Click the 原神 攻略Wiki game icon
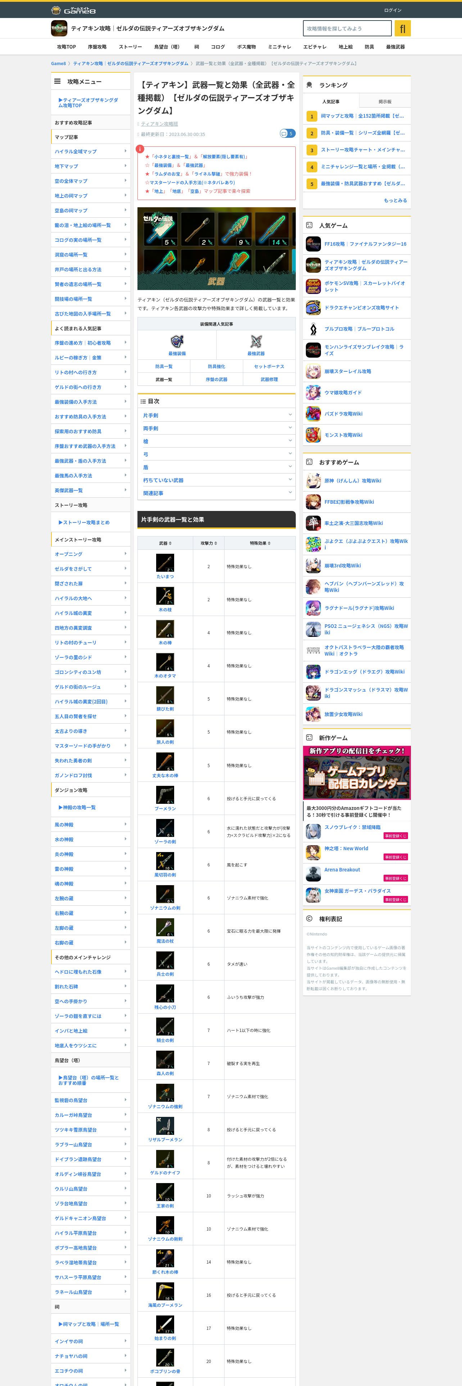Screen dimensions: 462x1386 click(313, 480)
